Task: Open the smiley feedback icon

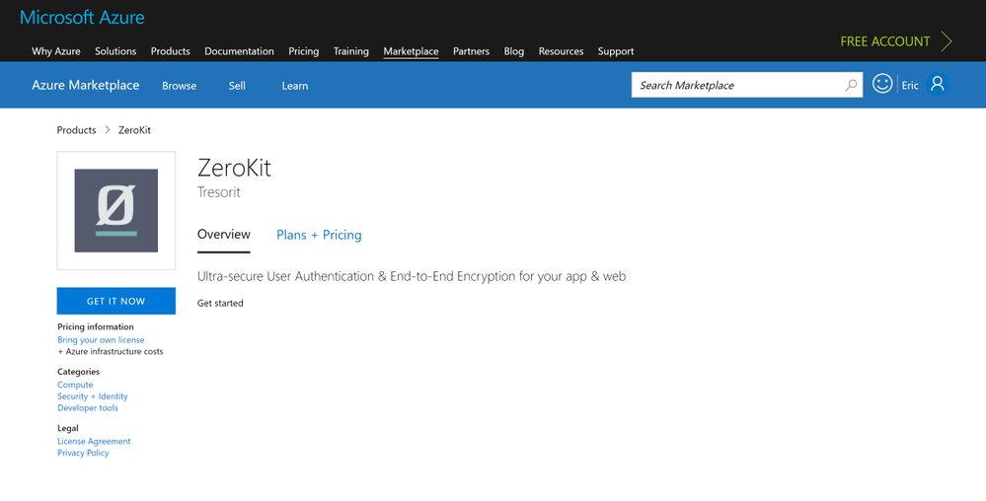Action: [x=882, y=84]
